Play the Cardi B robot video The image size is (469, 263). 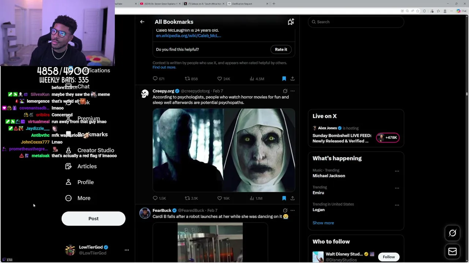(x=210, y=243)
